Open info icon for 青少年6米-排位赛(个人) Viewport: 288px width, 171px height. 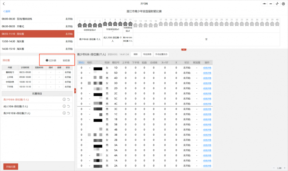pyautogui.click(x=64, y=99)
